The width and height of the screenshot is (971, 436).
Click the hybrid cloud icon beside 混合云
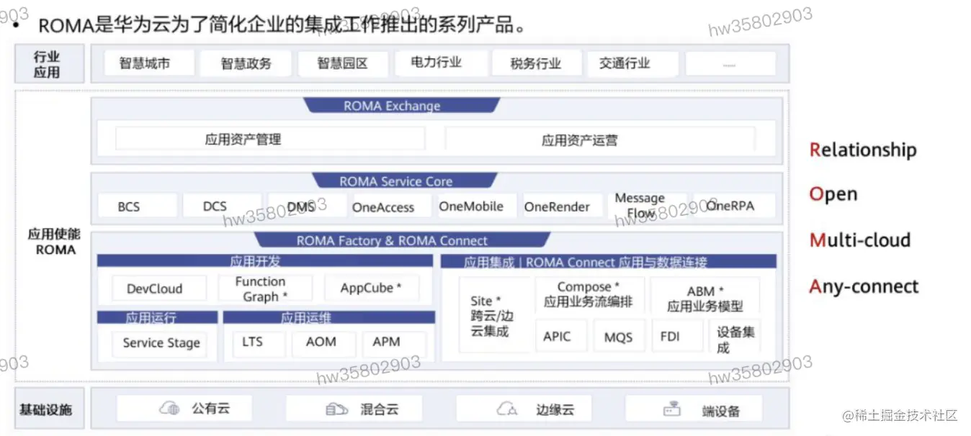[336, 409]
